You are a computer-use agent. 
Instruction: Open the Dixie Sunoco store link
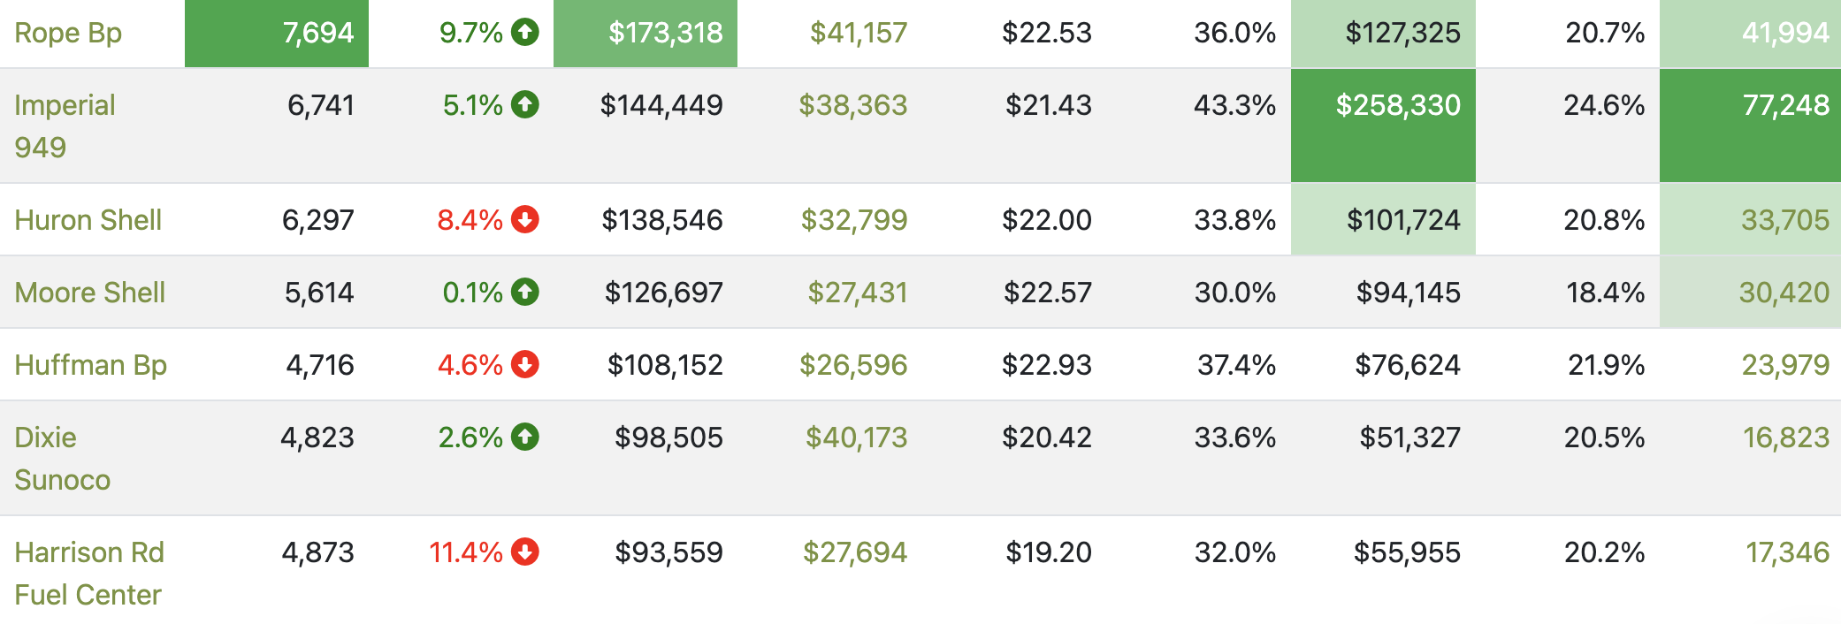coord(62,458)
